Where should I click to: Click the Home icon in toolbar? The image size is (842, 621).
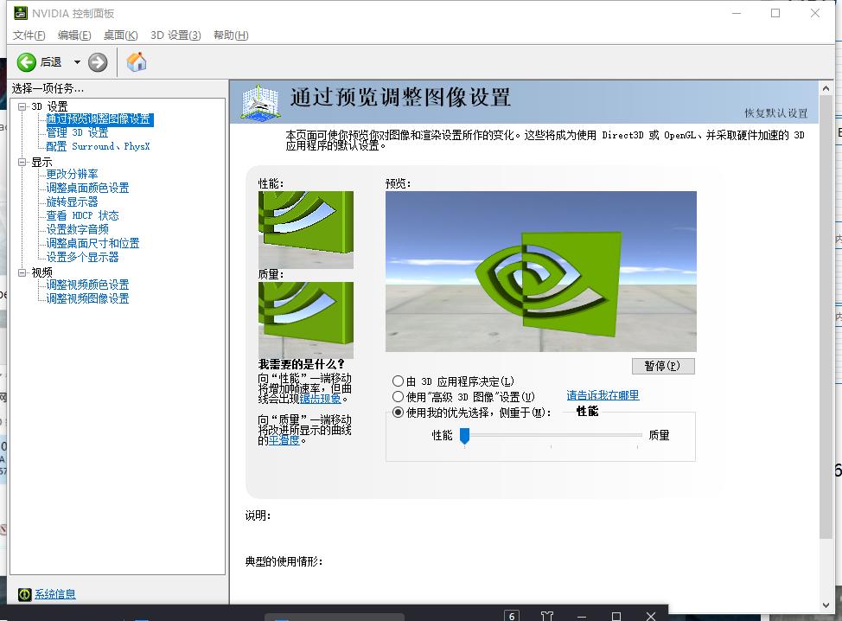click(x=137, y=62)
